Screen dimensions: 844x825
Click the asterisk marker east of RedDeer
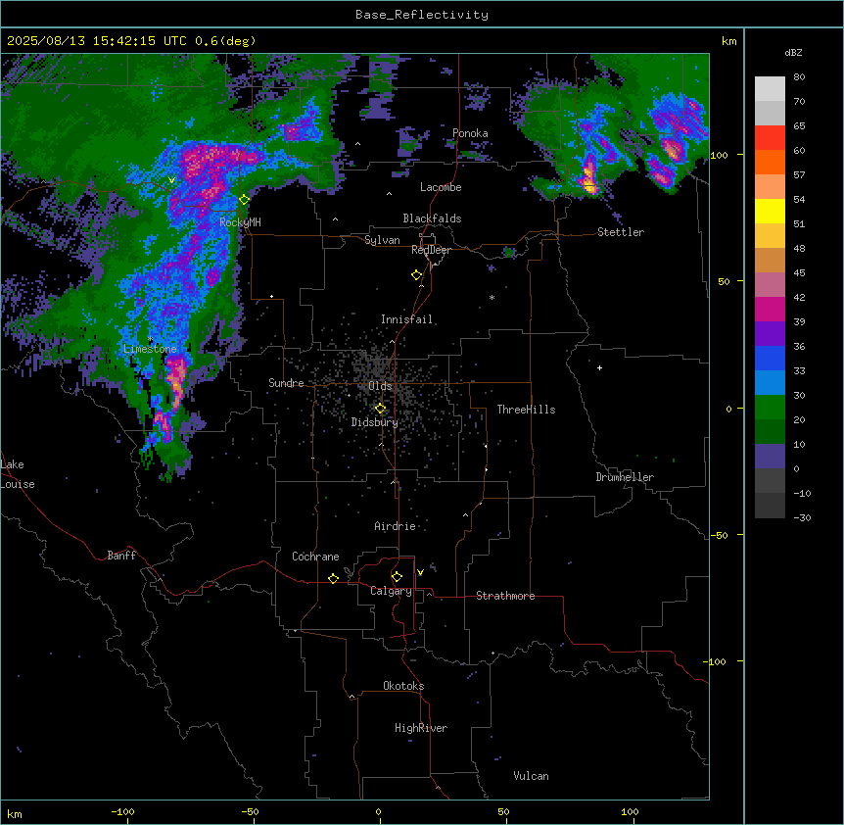492,298
